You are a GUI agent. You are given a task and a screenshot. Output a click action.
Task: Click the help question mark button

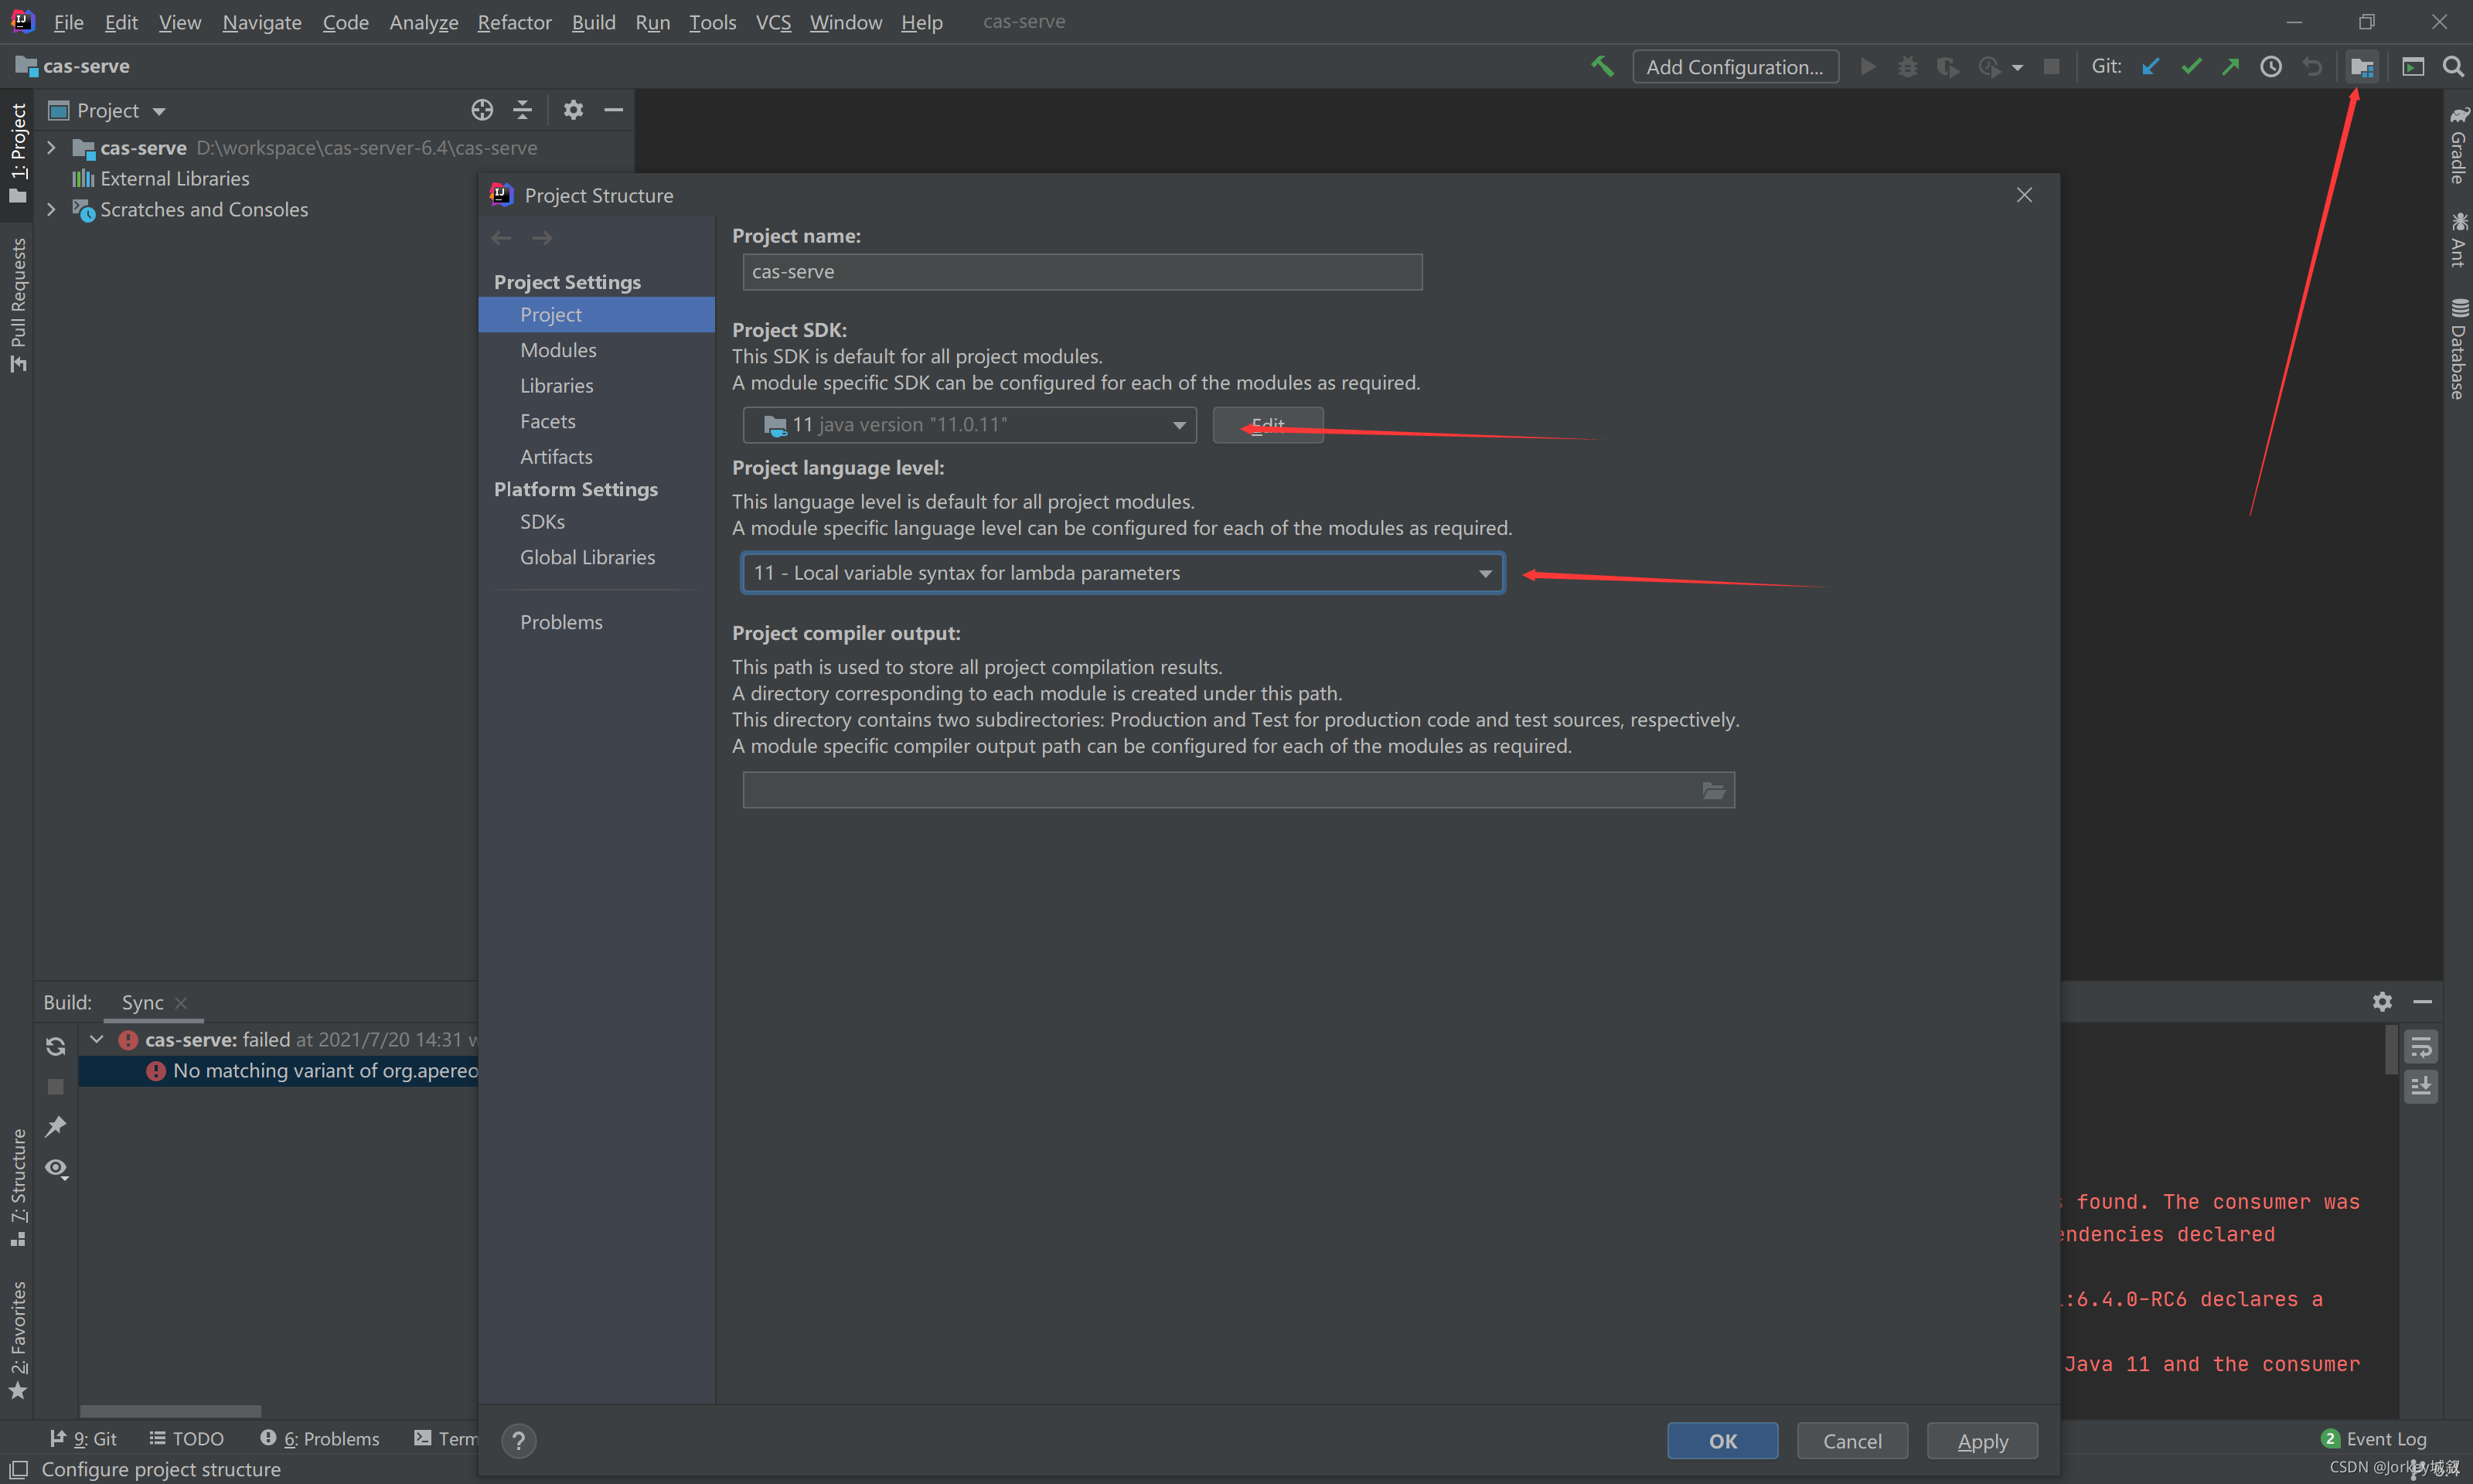[x=518, y=1441]
